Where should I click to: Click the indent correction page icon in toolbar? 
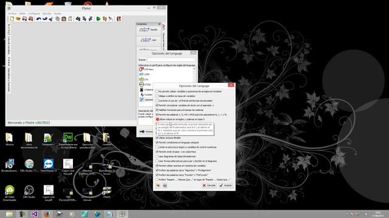point(70,19)
